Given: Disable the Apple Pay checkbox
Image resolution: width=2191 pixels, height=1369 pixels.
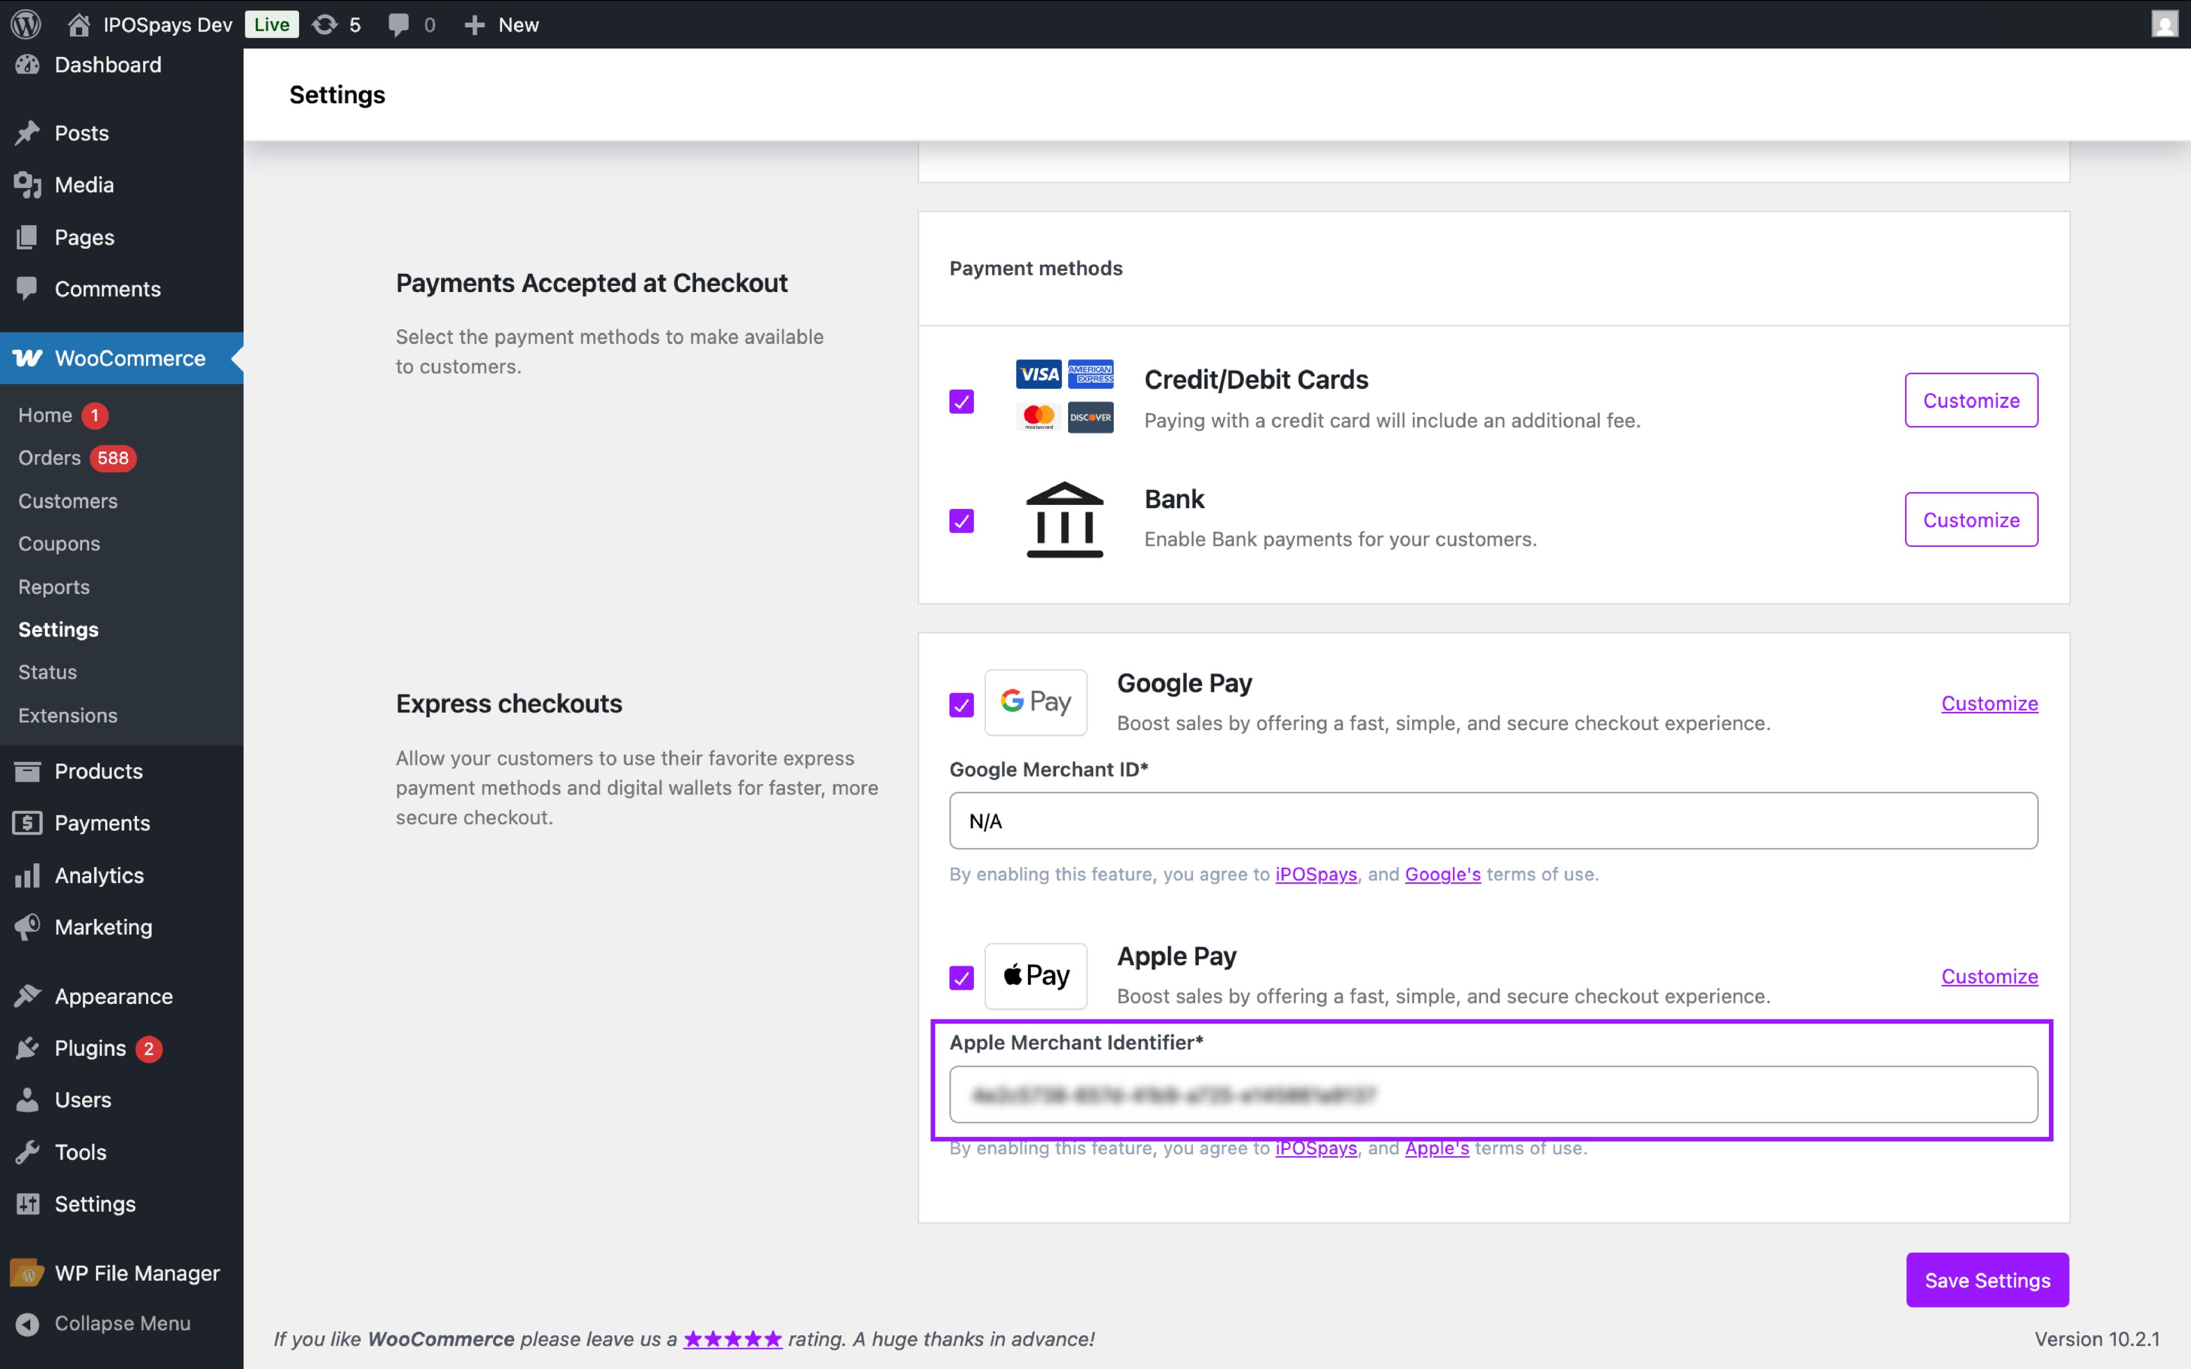Looking at the screenshot, I should pyautogui.click(x=961, y=978).
